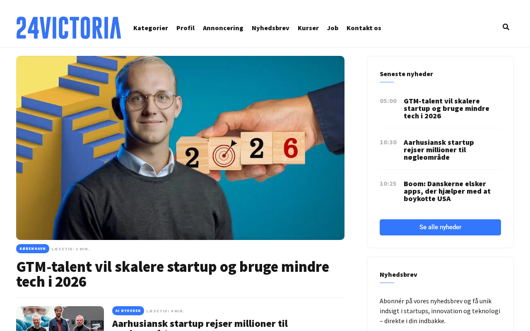Open the Annoncering menu item
This screenshot has height=331, width=530.
pyautogui.click(x=223, y=28)
